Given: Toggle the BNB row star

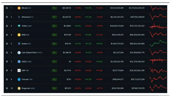Looking at the screenshot, I should (x=7, y=35).
